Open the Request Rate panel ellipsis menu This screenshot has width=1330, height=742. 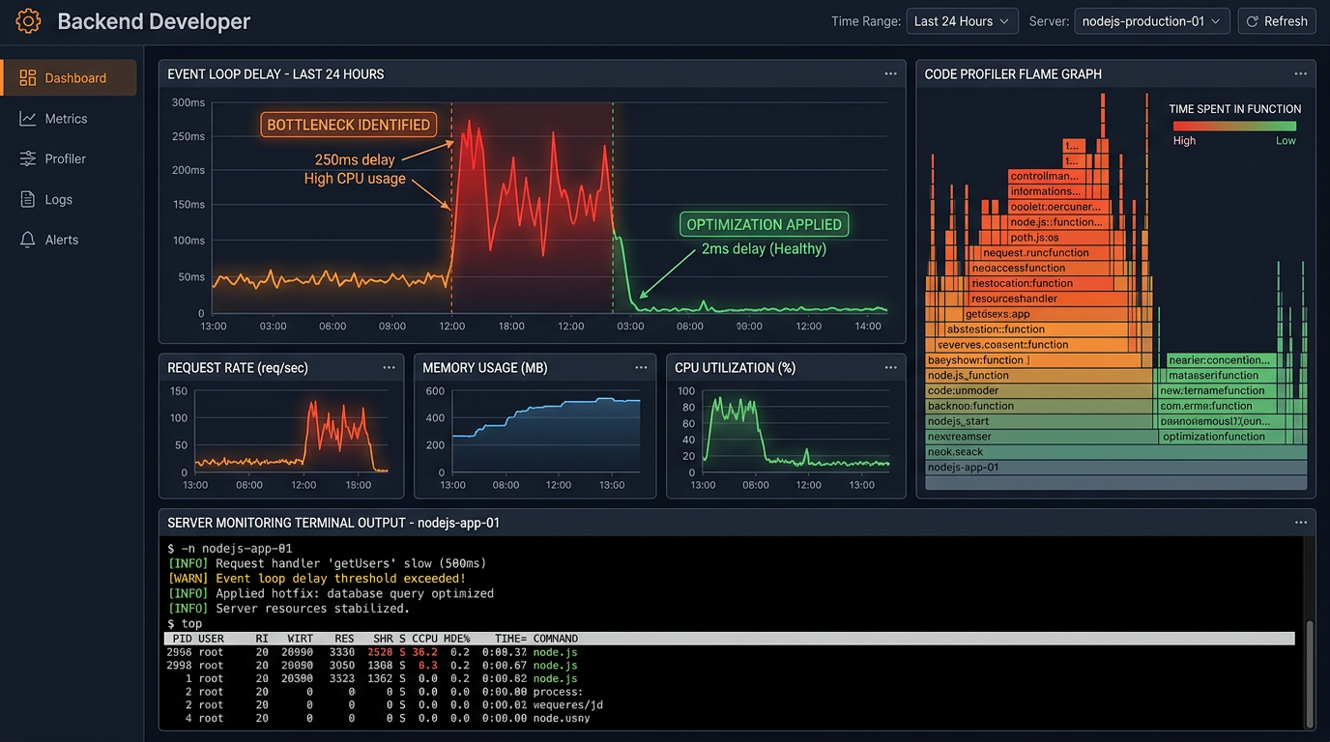[390, 367]
